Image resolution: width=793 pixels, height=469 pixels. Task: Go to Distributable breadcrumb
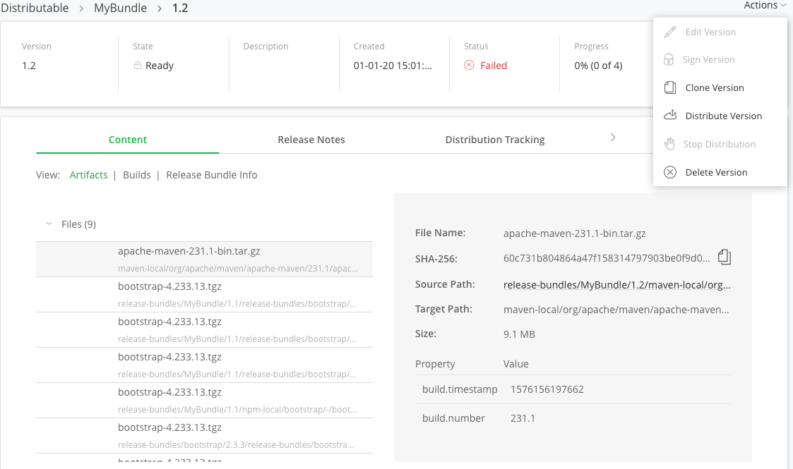tap(35, 8)
